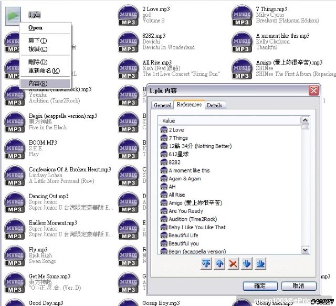Select 'Begin (acappella version)' reference
Image resolution: width=336 pixels, height=306 pixels.
tap(197, 251)
